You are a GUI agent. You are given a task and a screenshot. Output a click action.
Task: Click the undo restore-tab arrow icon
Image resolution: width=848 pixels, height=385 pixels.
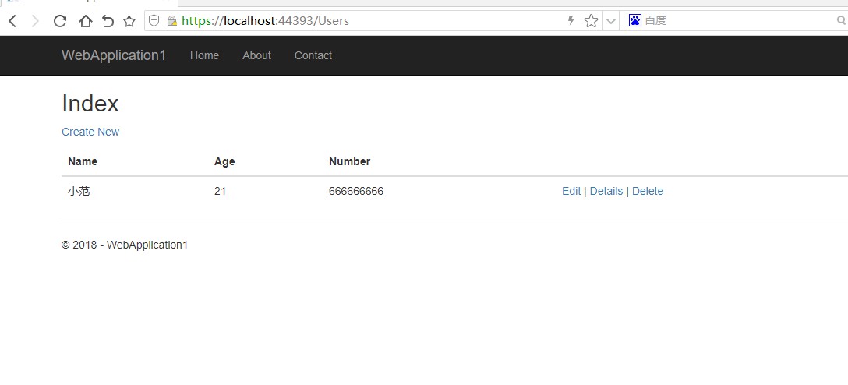click(108, 21)
